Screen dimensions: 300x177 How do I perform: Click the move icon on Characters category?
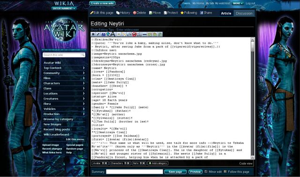(x=126, y=163)
